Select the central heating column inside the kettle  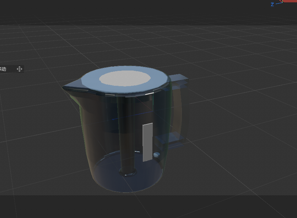coord(127,132)
